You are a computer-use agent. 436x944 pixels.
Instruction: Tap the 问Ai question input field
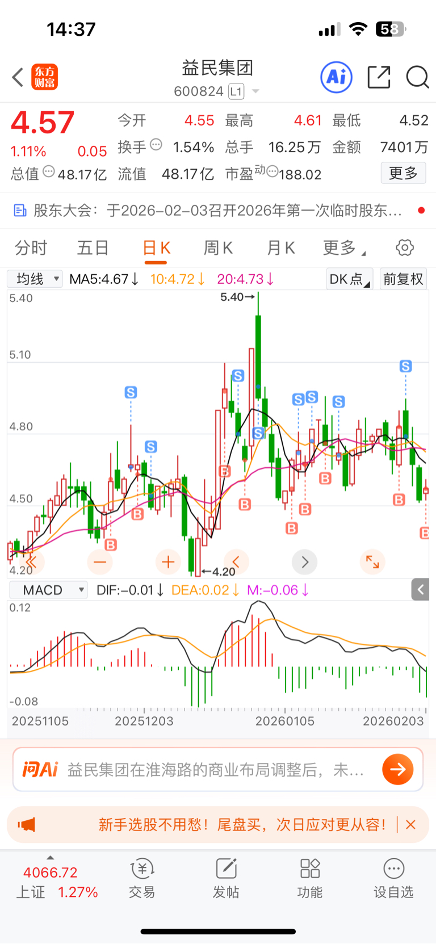tap(216, 770)
